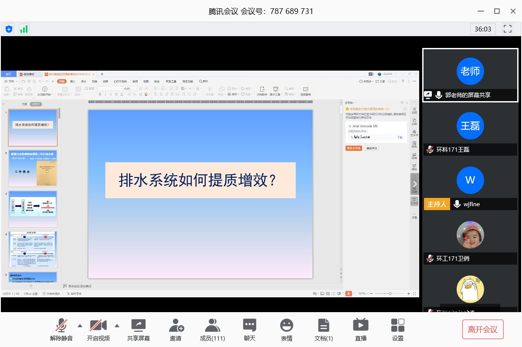This screenshot has width=522, height=347.
Task: Open the 邀请 invite icon
Action: click(176, 326)
